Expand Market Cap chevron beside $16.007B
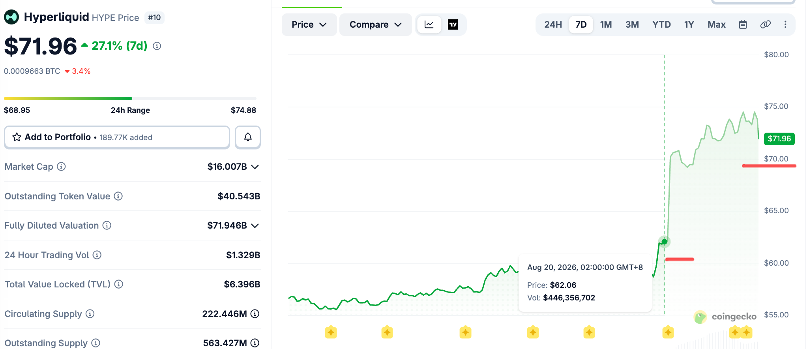This screenshot has height=349, width=809. point(255,167)
